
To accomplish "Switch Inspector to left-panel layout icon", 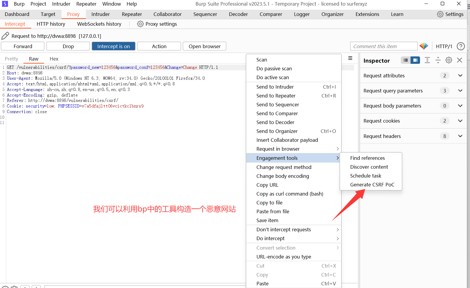I will tap(406, 60).
